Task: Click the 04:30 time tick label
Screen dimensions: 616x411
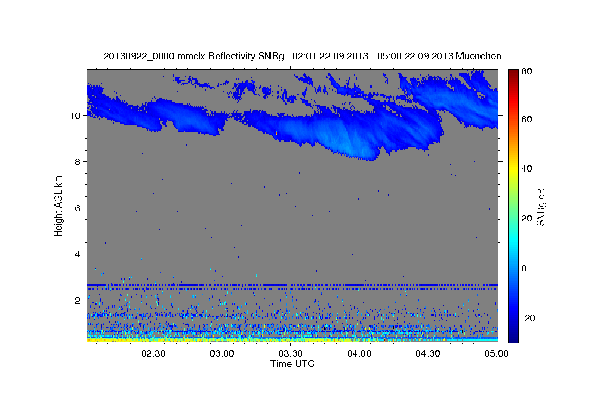Action: [x=428, y=353]
